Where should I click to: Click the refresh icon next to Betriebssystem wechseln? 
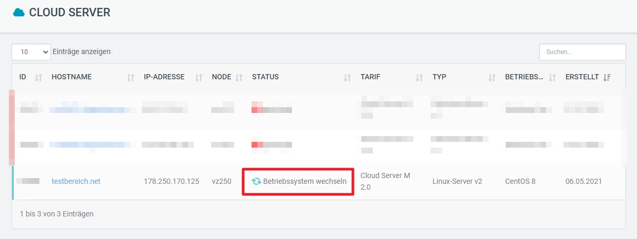tap(256, 181)
